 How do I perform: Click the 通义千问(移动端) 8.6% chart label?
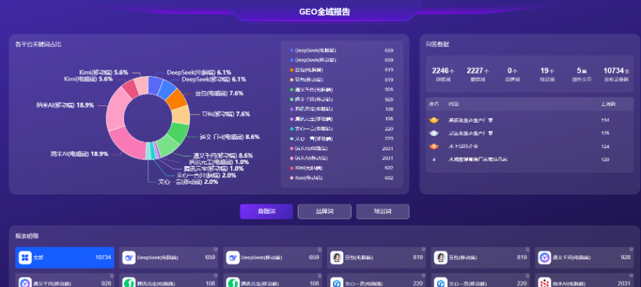point(223,155)
